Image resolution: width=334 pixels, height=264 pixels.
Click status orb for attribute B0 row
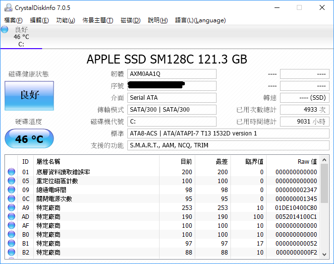tap(11, 235)
